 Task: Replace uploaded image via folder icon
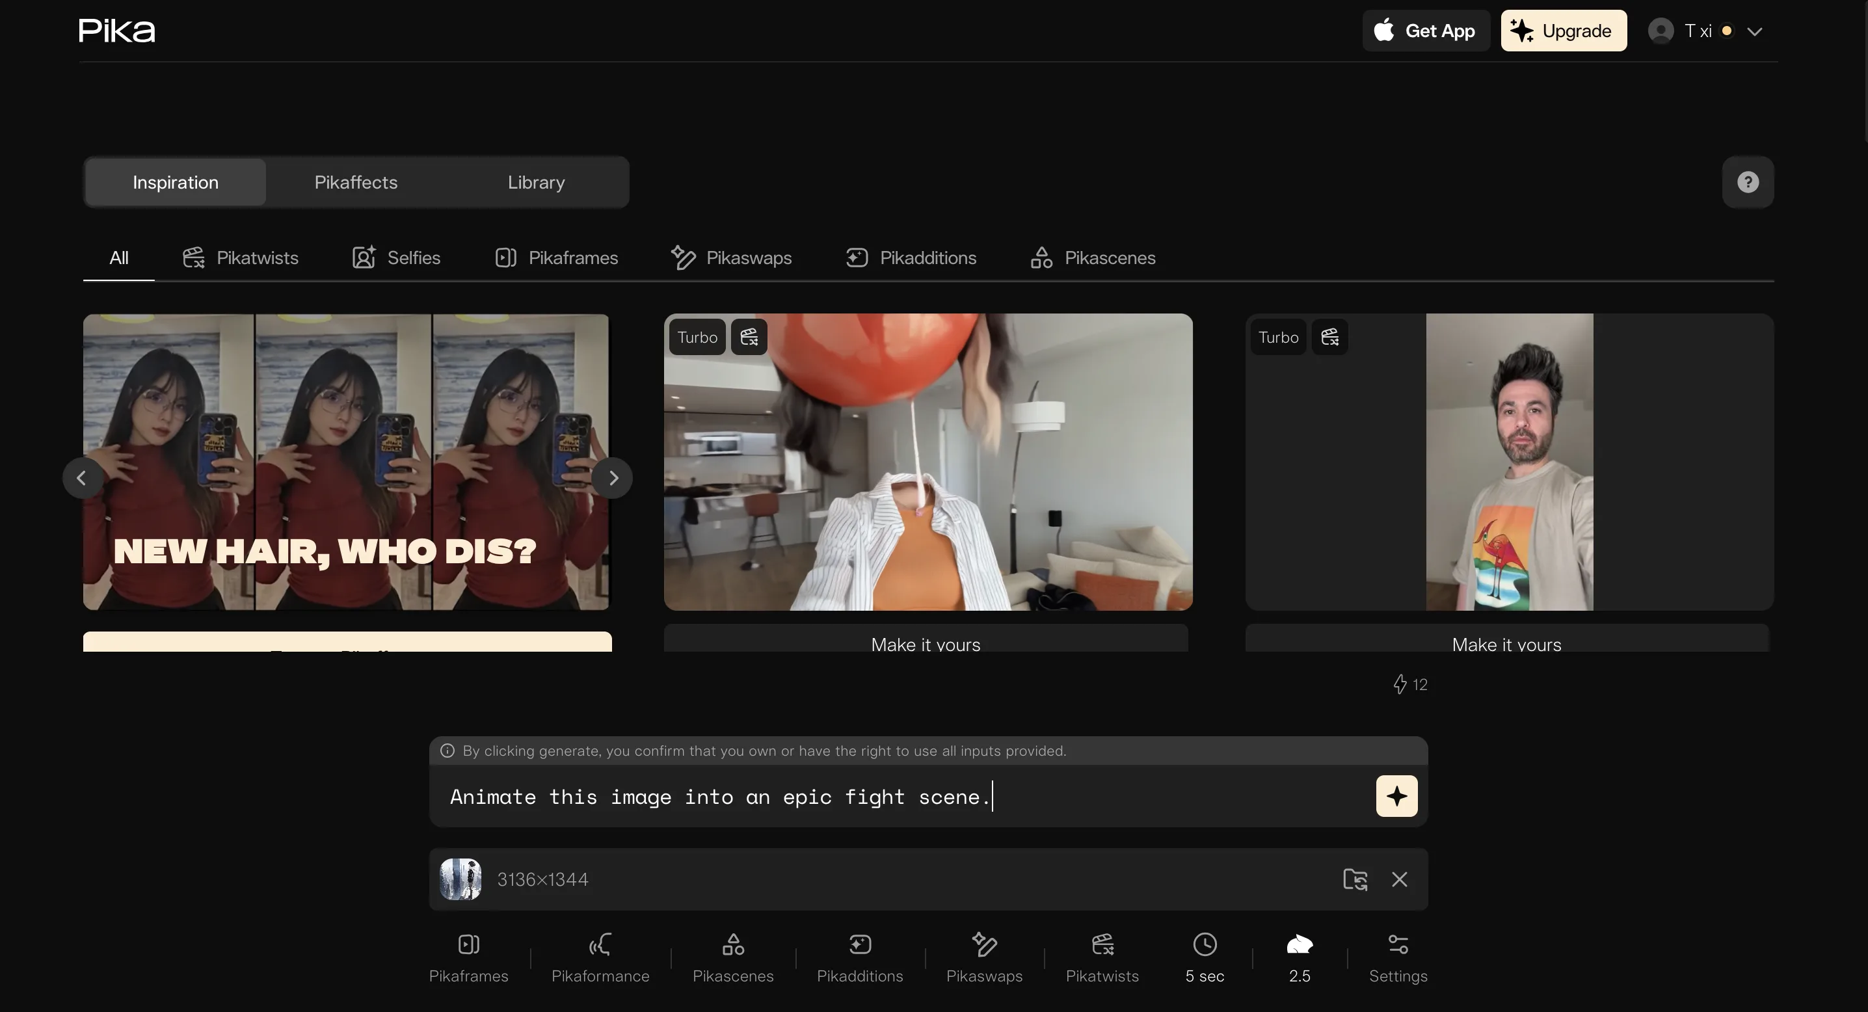(1355, 879)
